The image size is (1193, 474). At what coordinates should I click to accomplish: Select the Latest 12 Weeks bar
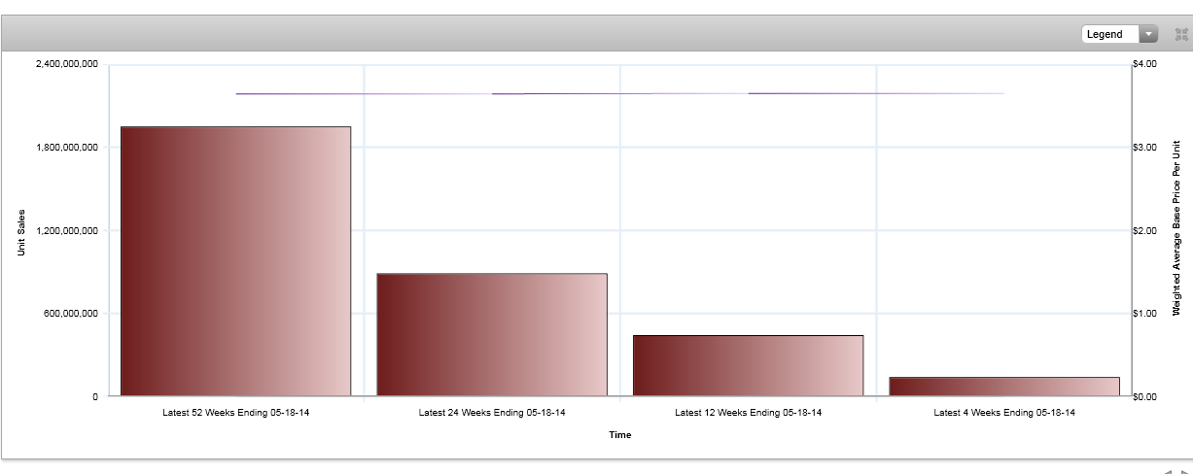pyautogui.click(x=748, y=365)
